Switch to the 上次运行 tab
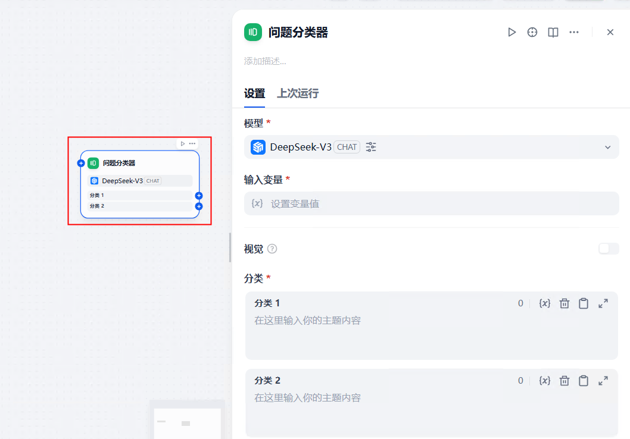This screenshot has height=439, width=630. tap(297, 93)
